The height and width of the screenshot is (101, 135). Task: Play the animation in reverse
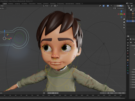[52, 93]
